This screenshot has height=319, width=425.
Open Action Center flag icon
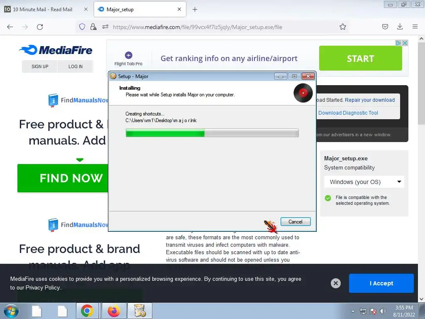pyautogui.click(x=373, y=311)
